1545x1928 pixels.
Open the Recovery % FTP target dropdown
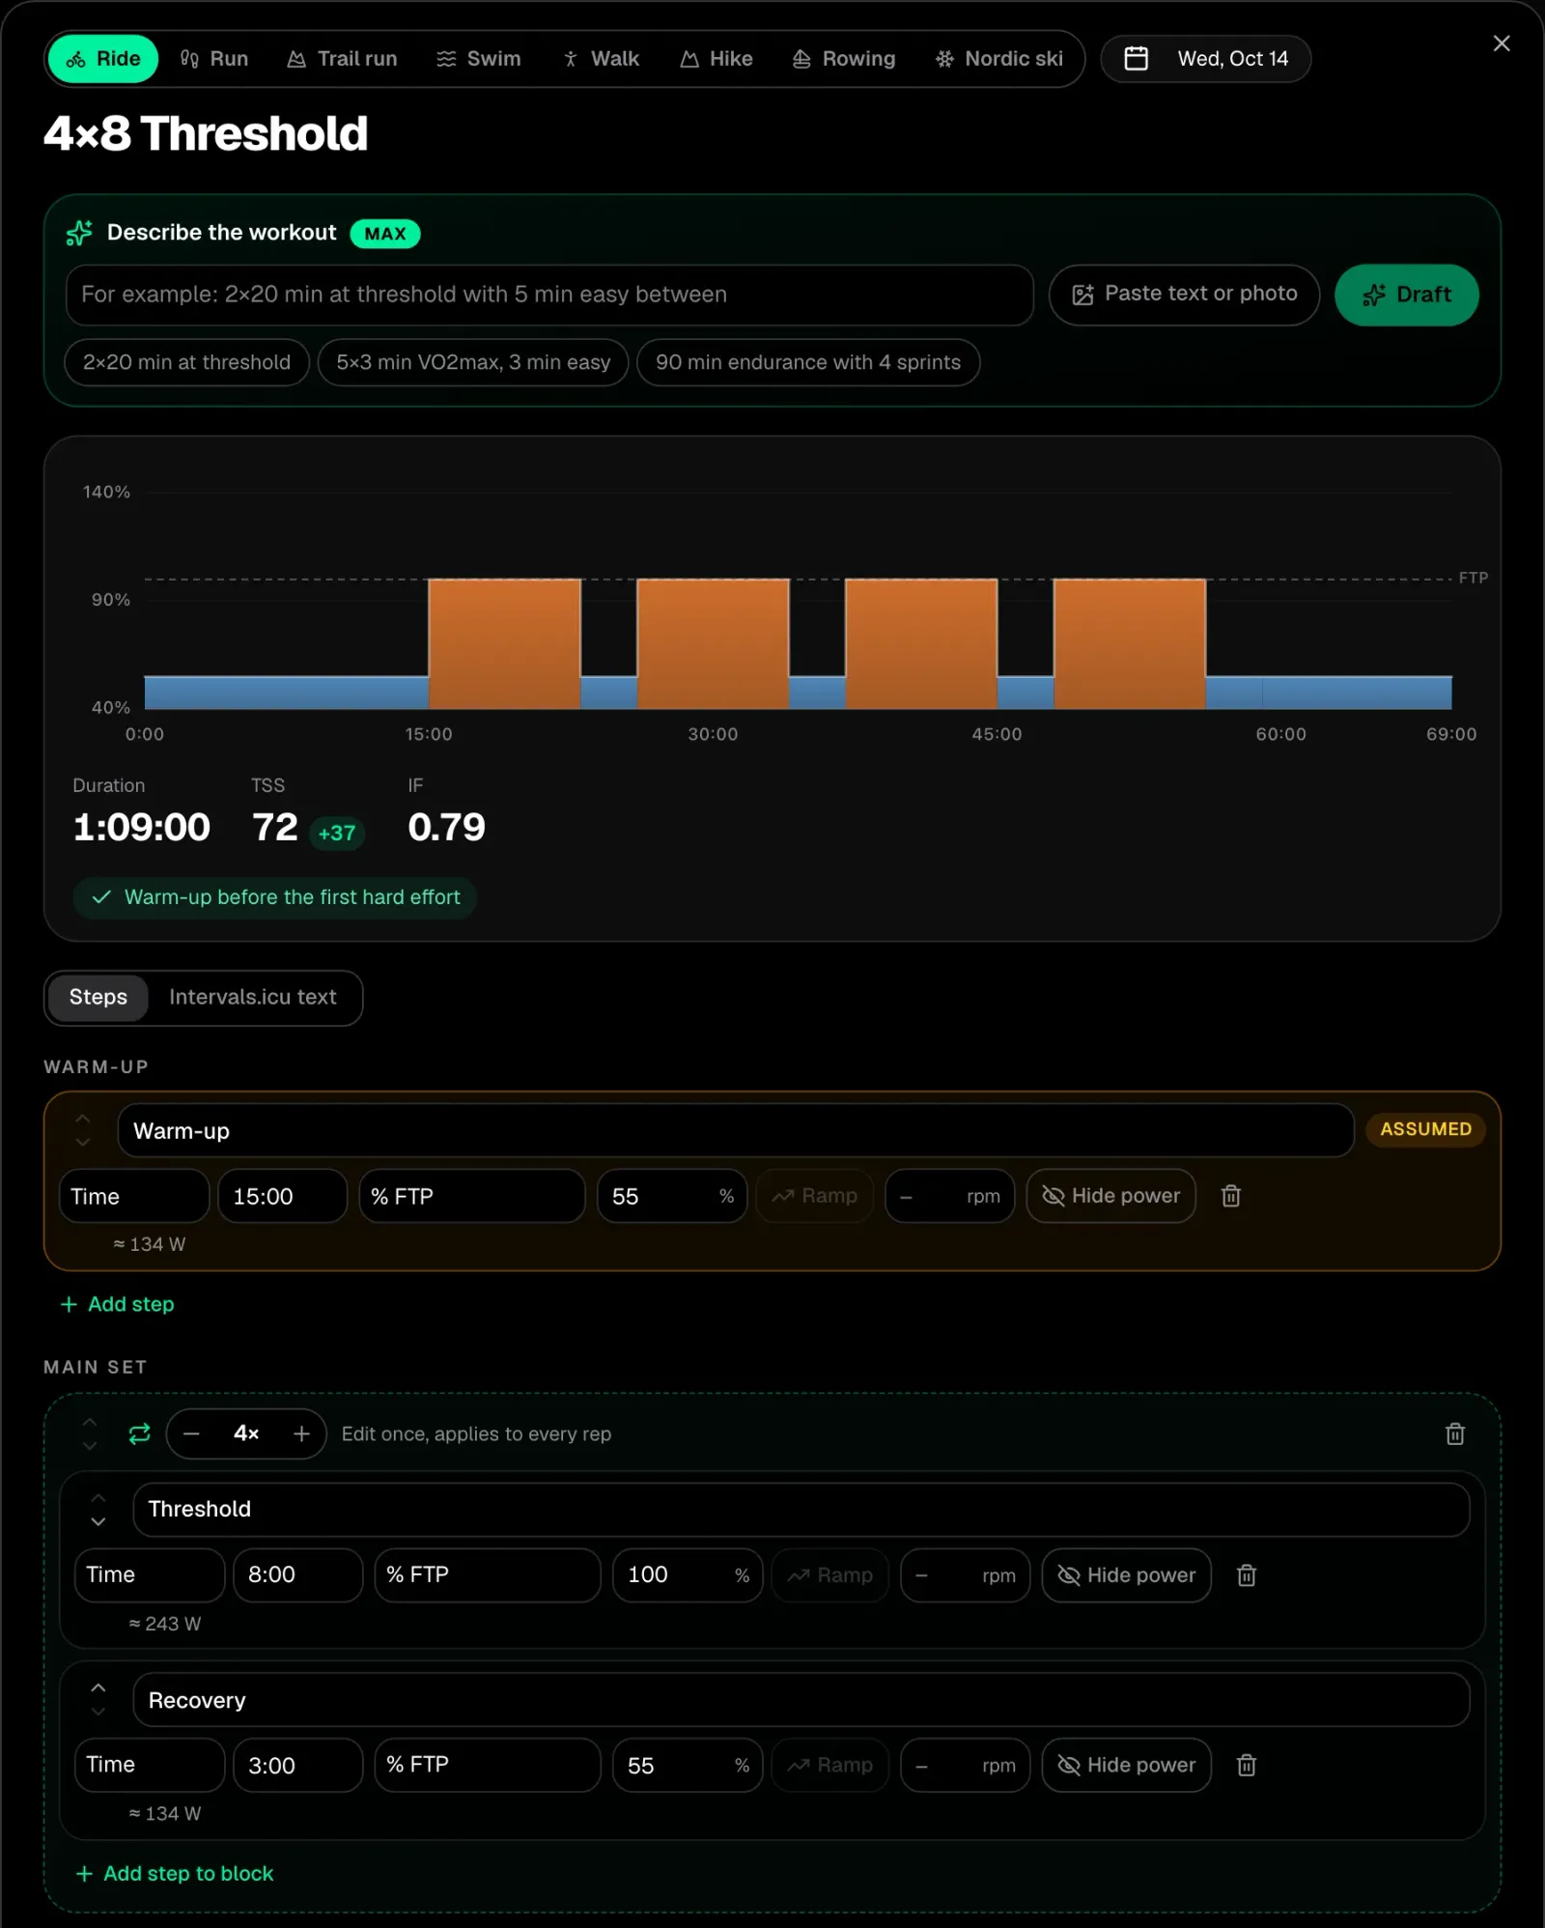[488, 1765]
